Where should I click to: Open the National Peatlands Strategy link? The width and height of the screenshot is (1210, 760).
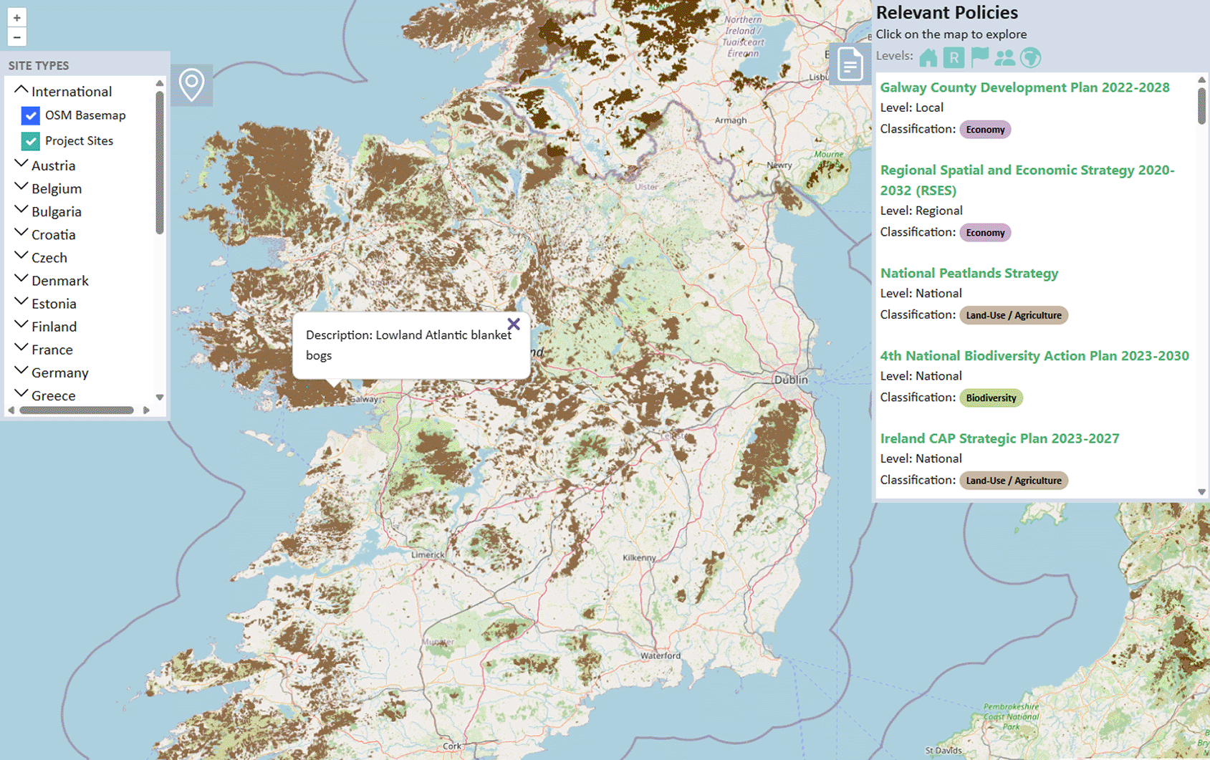click(969, 273)
